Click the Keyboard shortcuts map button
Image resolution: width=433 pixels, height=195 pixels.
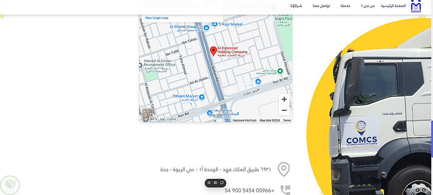click(x=244, y=120)
